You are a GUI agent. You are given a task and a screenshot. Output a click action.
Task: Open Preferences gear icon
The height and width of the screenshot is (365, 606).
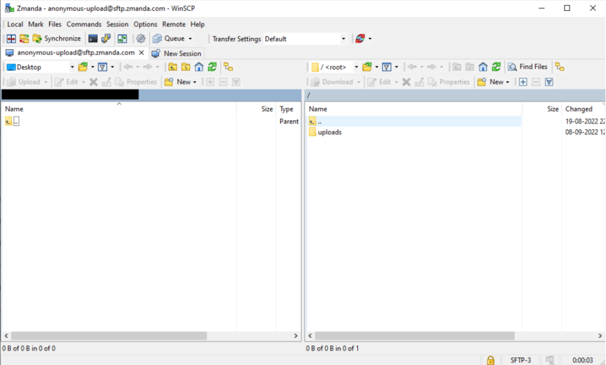click(x=141, y=39)
